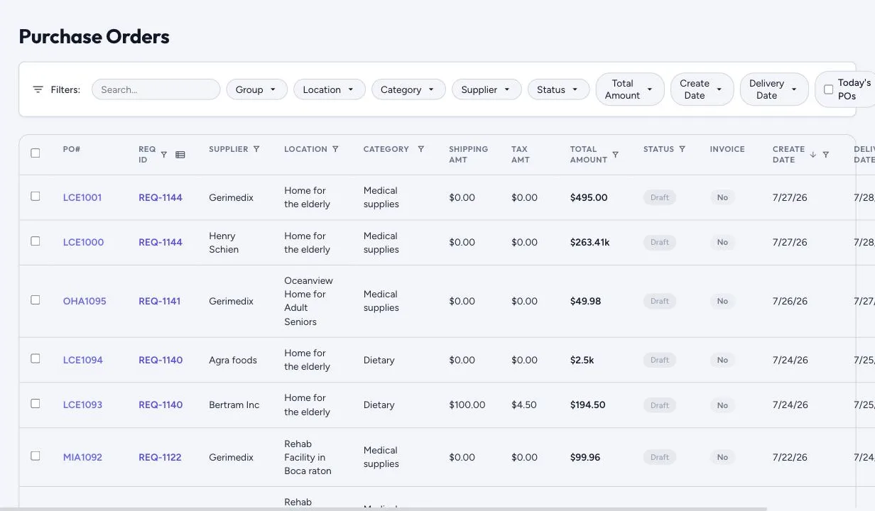Click the horizontal scrollbar at the bottom
875x511 pixels.
pos(384,508)
